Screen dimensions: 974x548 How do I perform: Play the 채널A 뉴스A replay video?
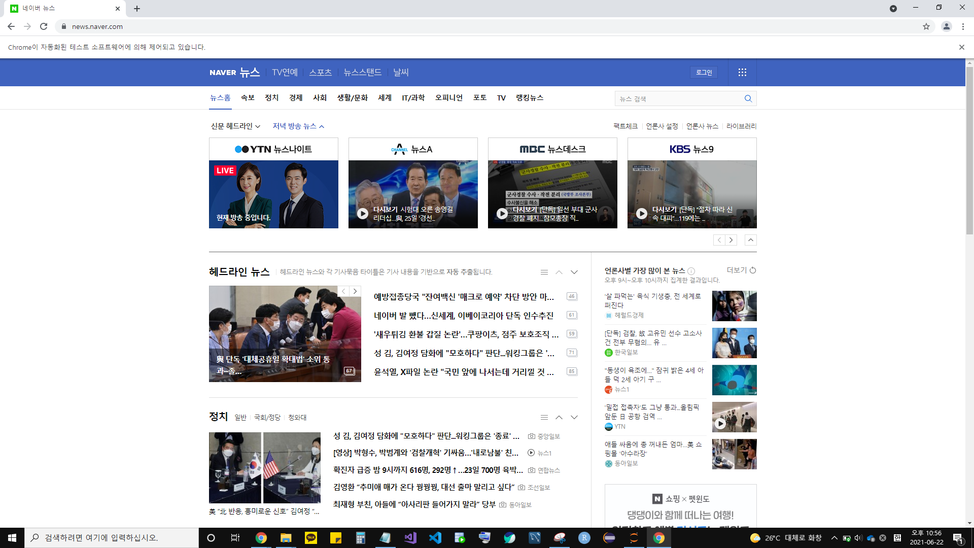363,214
